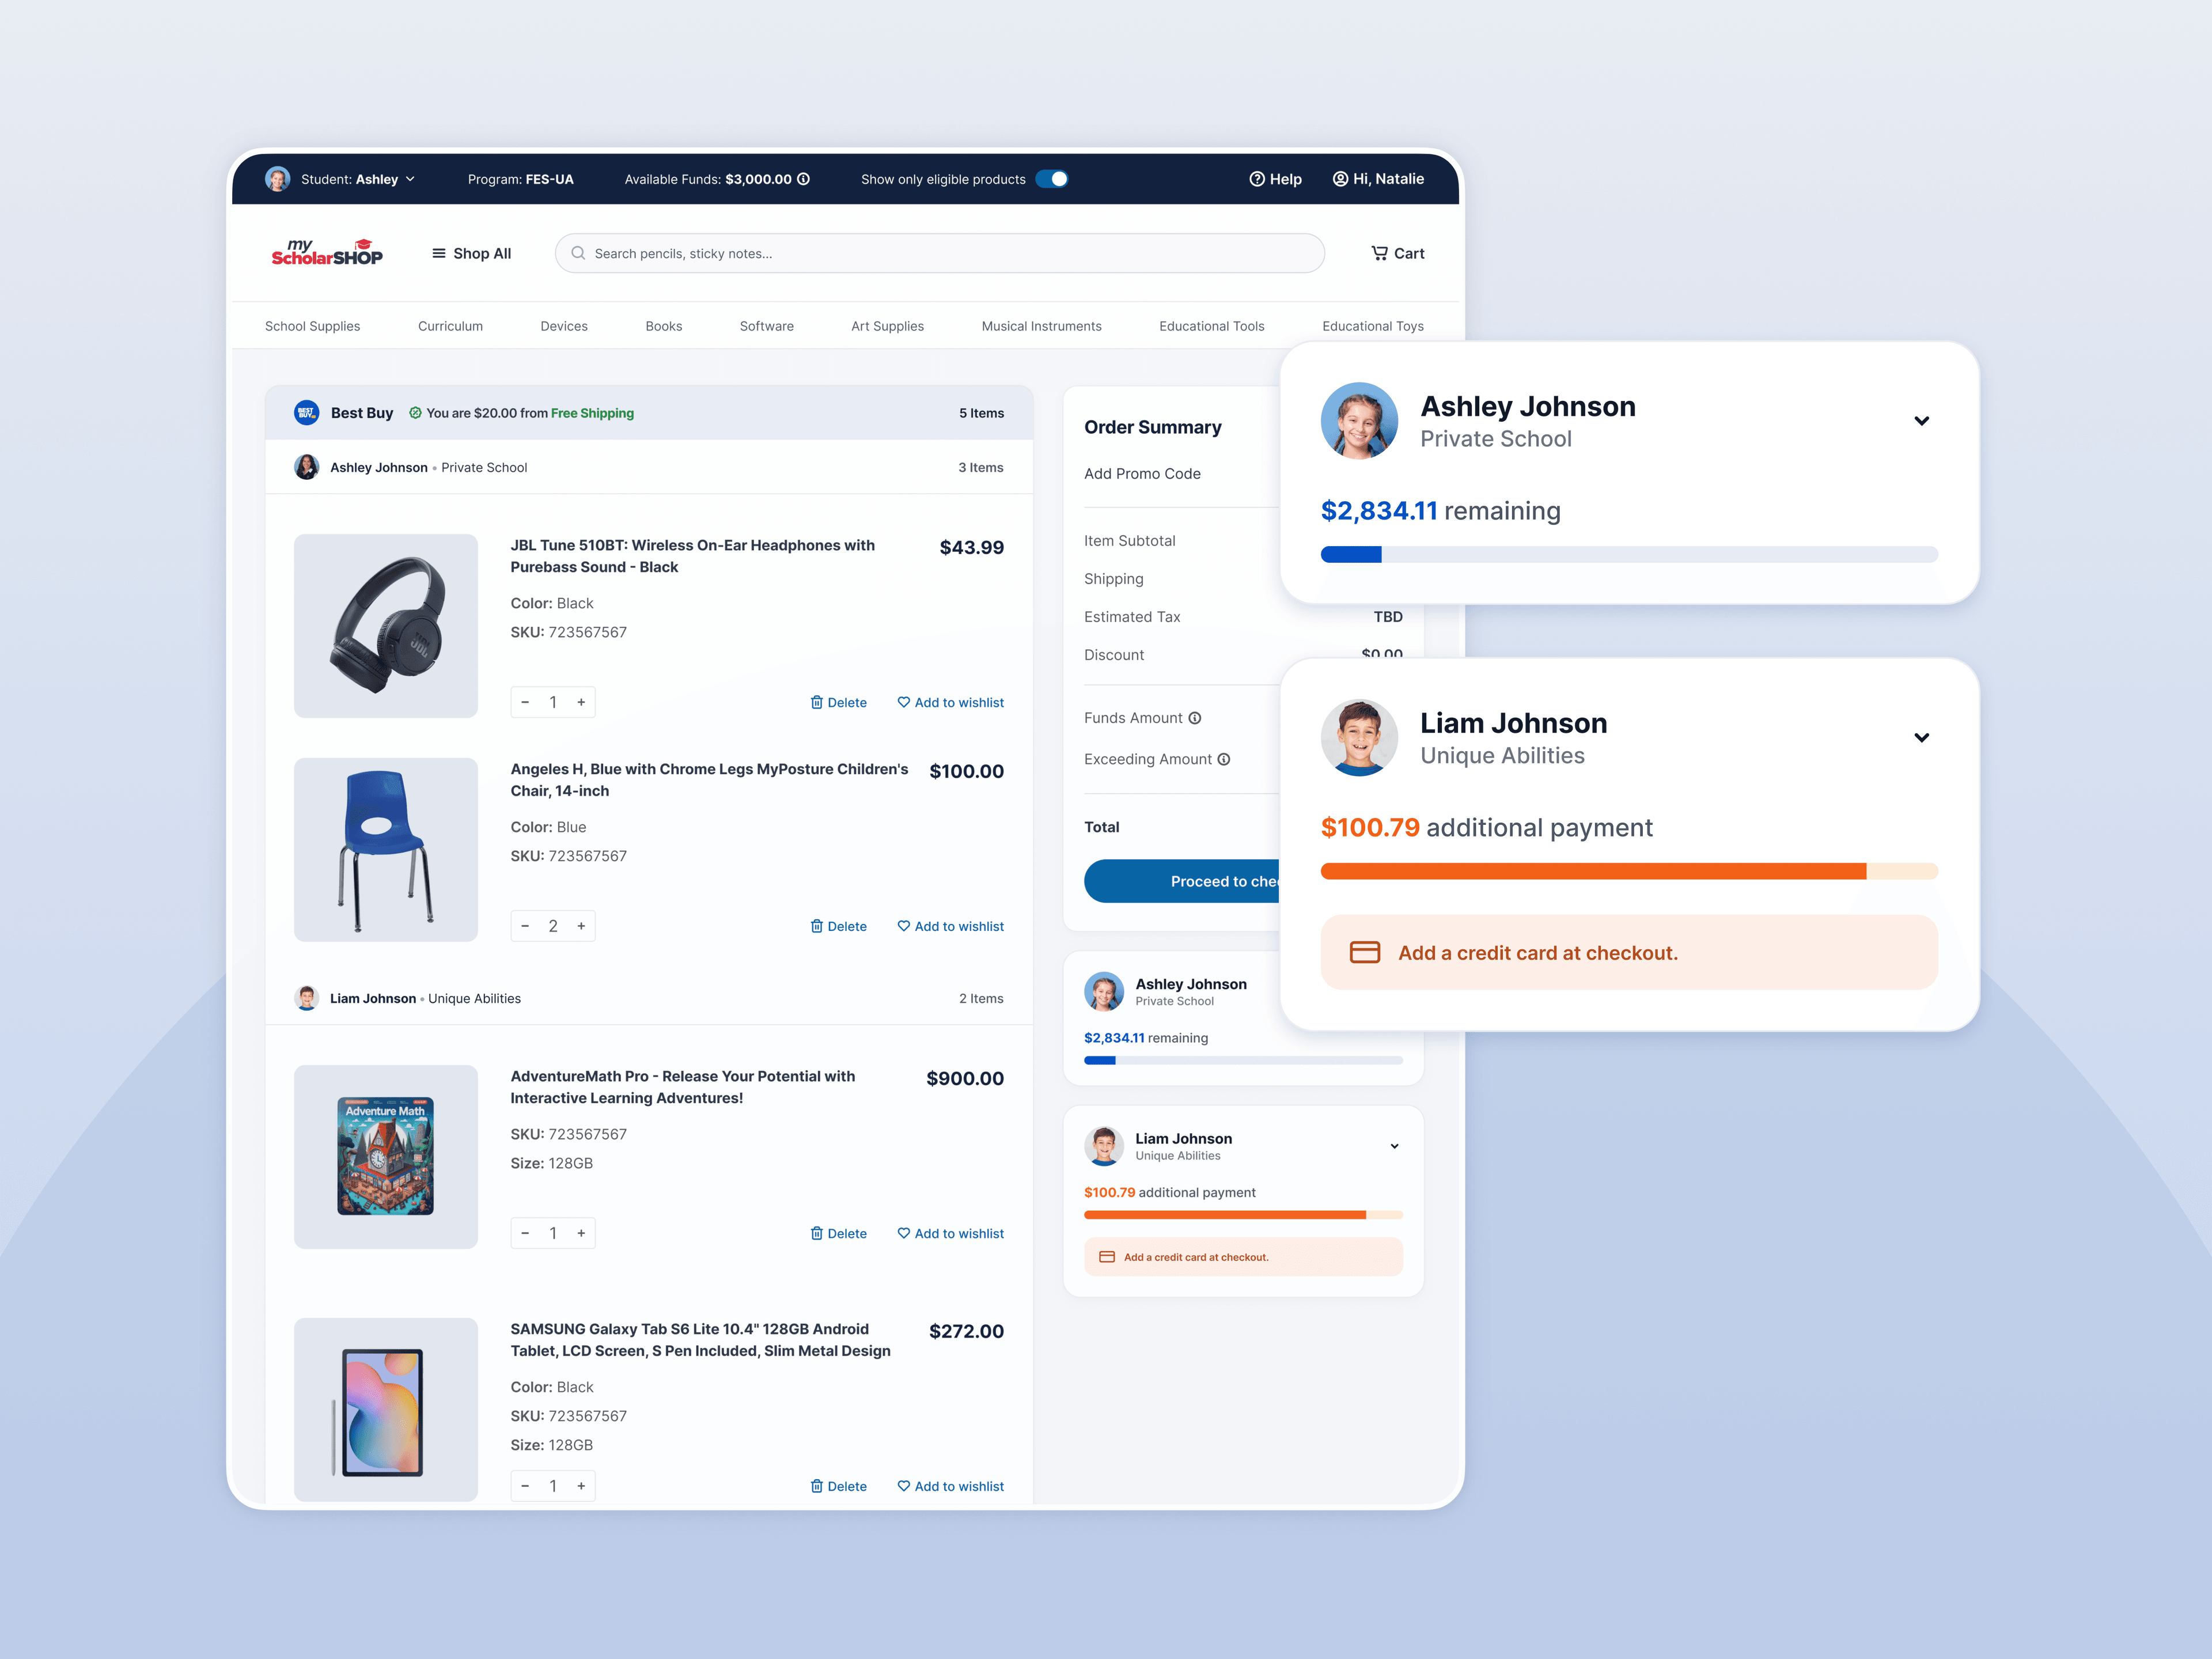
Task: Click the search magnifier icon
Action: pyautogui.click(x=578, y=253)
